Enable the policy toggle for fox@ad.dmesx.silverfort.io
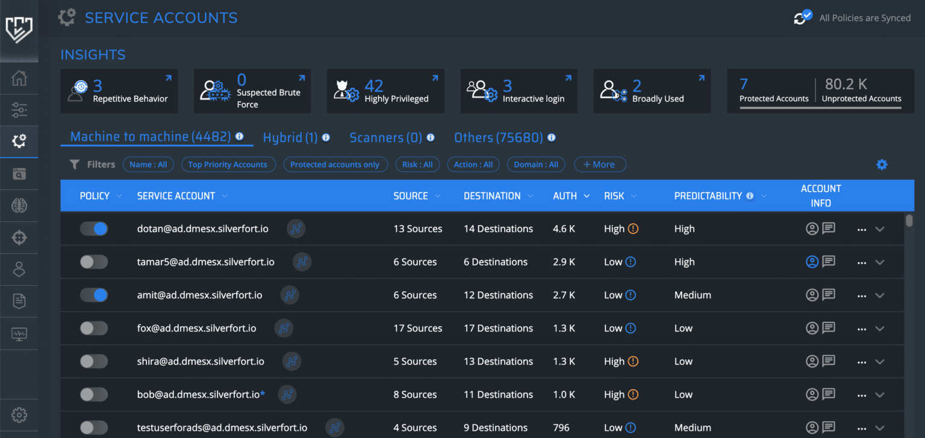 pos(94,328)
